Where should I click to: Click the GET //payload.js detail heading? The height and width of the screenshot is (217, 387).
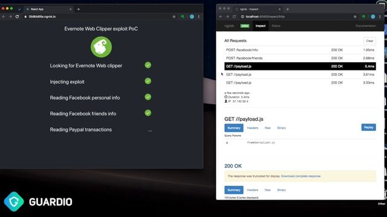point(244,119)
